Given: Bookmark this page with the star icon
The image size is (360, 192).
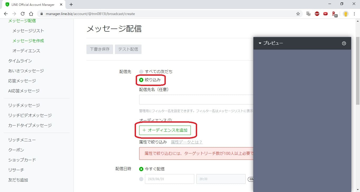Looking at the screenshot, I should pos(298,14).
